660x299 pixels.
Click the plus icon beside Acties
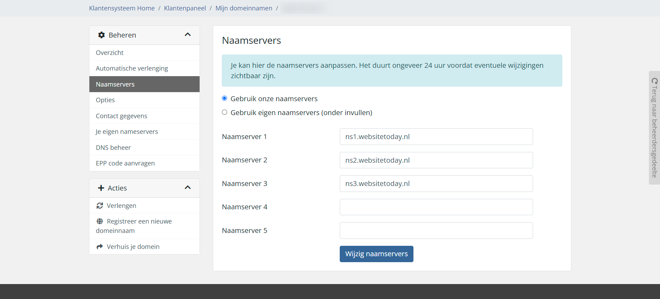click(101, 188)
